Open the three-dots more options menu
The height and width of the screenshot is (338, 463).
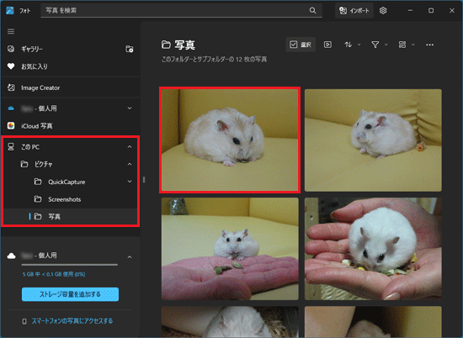click(x=429, y=45)
